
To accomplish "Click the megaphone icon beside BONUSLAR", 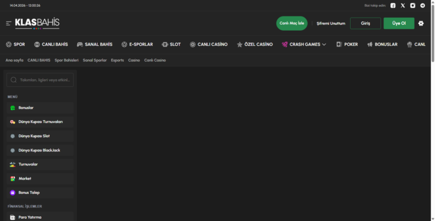I will [x=370, y=44].
